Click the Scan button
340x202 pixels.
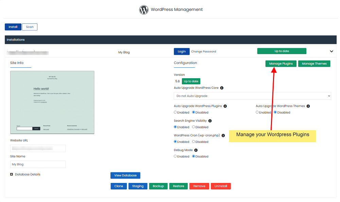30,27
